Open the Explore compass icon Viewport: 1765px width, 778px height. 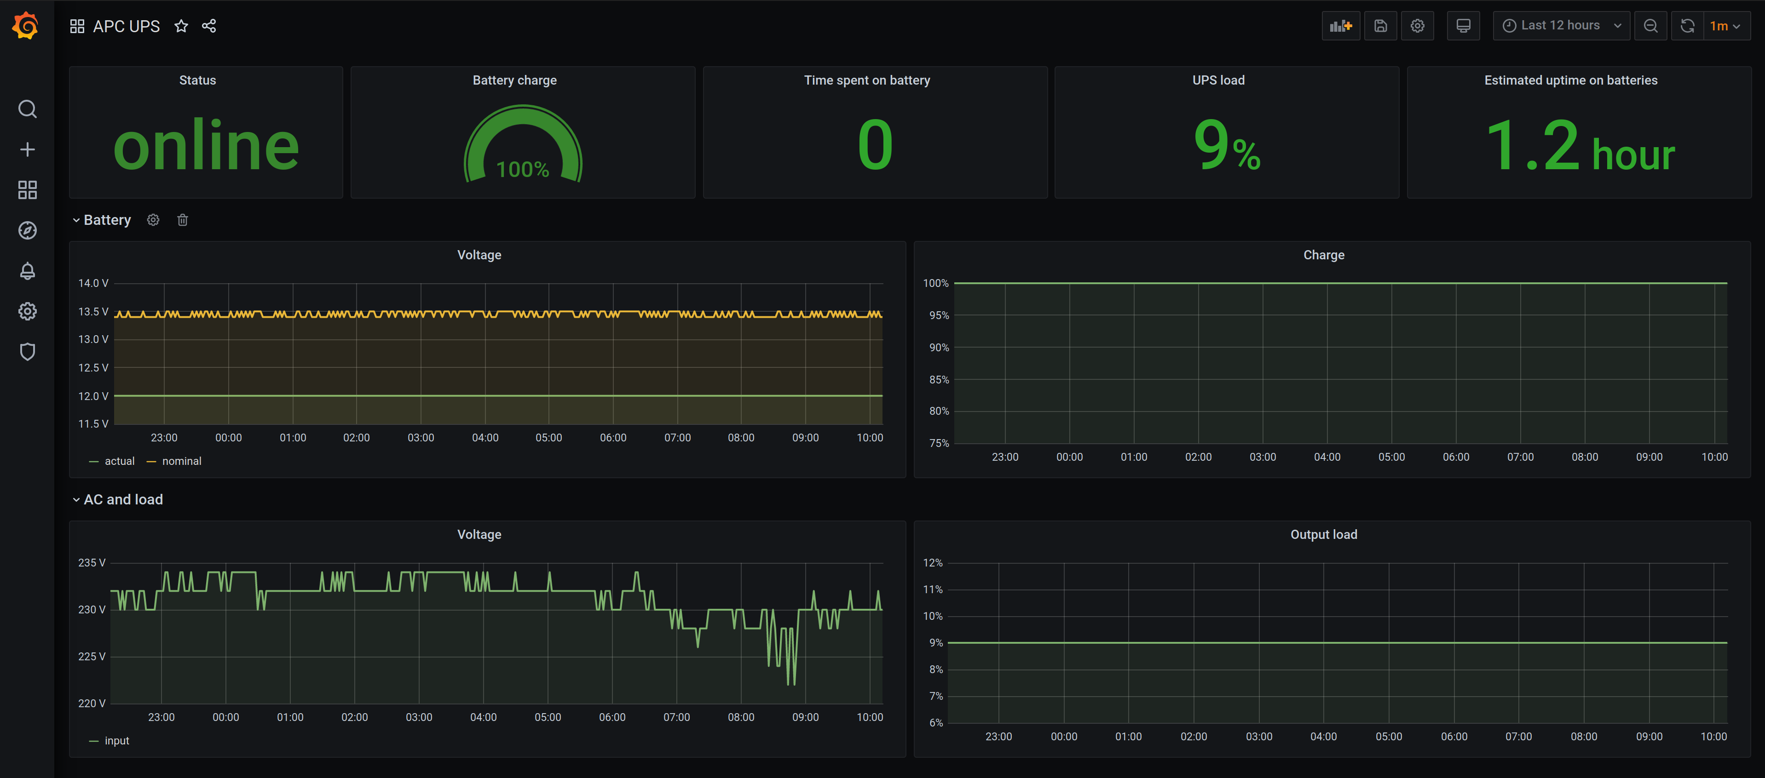coord(28,230)
